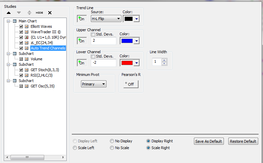Open the Source H-L Flip dropdown
The image size is (263, 163).
[106, 19]
